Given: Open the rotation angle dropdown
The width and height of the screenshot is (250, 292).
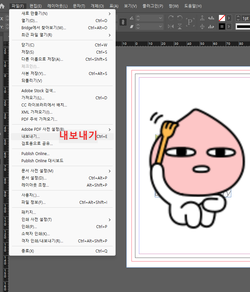Looking at the screenshot, I should point(160,18).
